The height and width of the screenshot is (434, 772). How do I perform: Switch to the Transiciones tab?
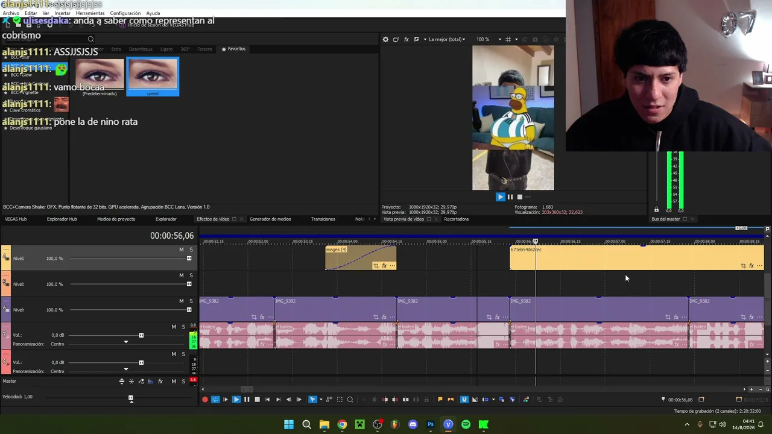323,219
